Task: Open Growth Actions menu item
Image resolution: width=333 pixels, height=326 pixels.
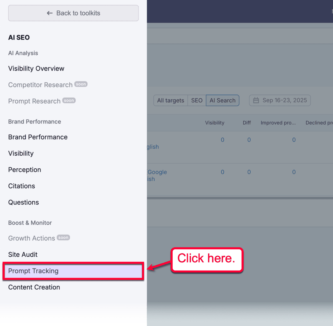Action: pyautogui.click(x=32, y=238)
